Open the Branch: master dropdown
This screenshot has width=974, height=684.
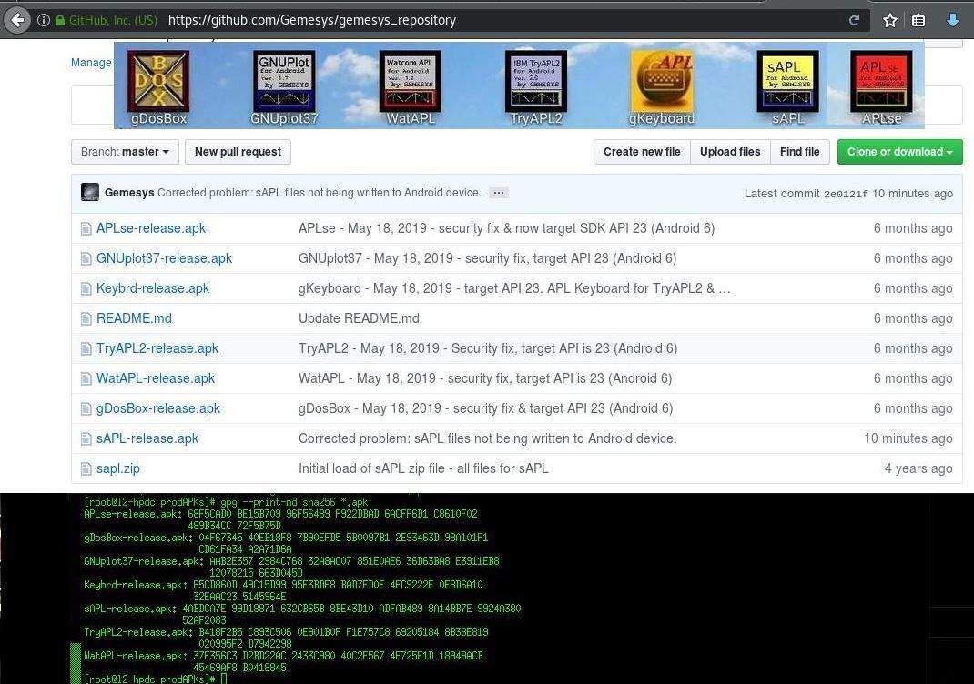(125, 152)
